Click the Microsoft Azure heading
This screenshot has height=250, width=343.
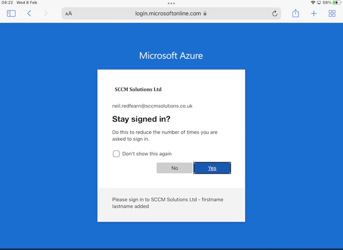171,55
